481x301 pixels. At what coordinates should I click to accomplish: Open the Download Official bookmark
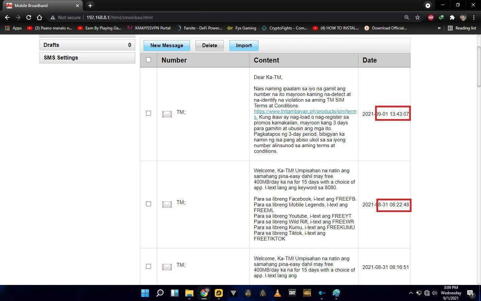click(x=385, y=28)
